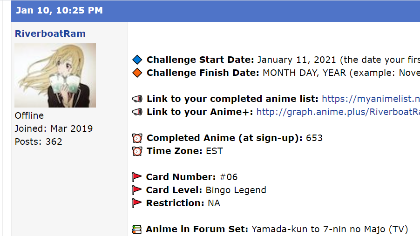Click the Yamada-kun to 7-nin no Majo title
The width and height of the screenshot is (420, 236).
coord(330,229)
